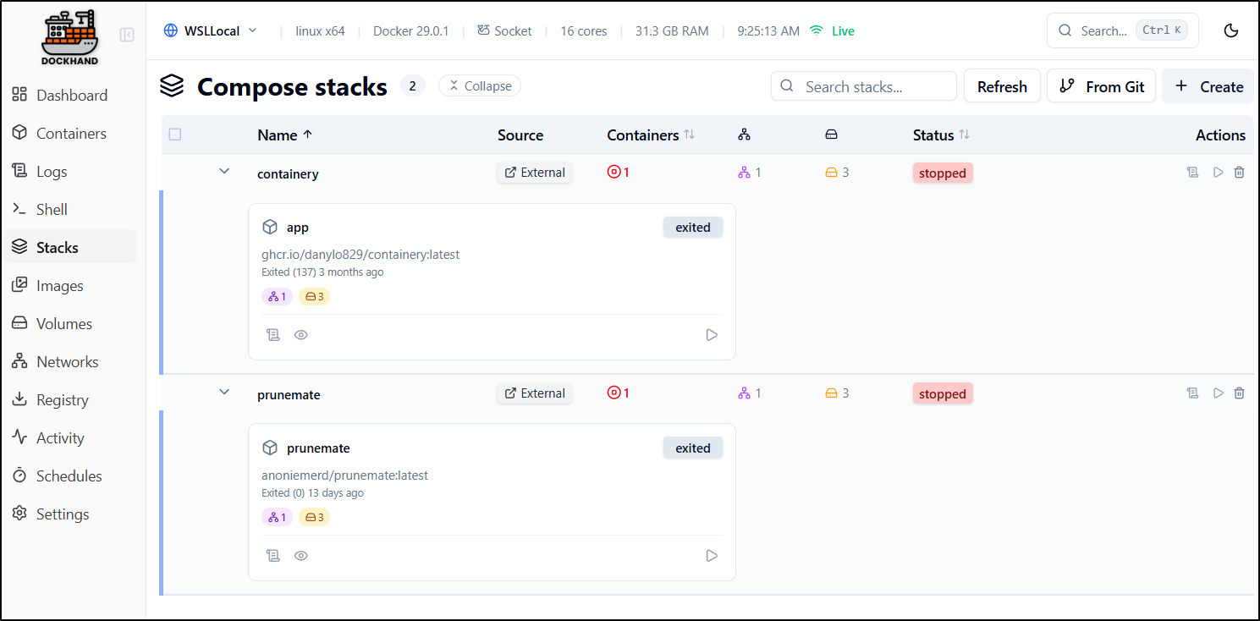View logs icon in prunemate container card

pyautogui.click(x=272, y=556)
